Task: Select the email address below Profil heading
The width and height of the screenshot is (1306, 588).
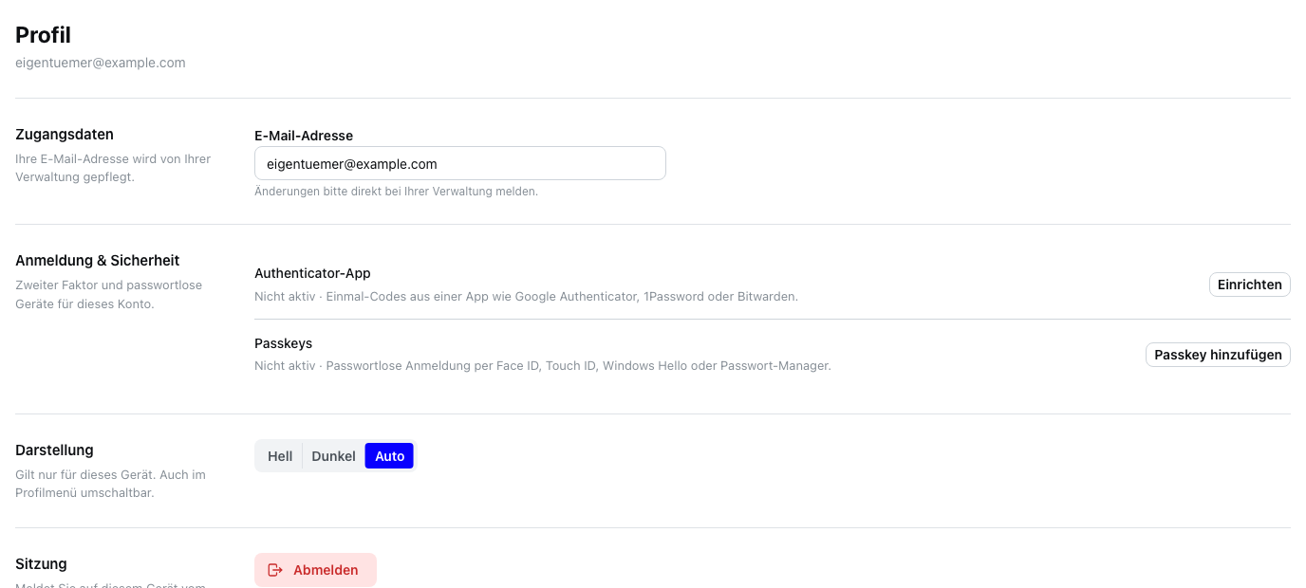Action: click(101, 63)
